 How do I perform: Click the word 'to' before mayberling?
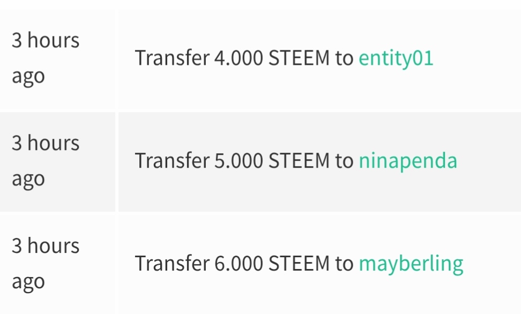(344, 264)
